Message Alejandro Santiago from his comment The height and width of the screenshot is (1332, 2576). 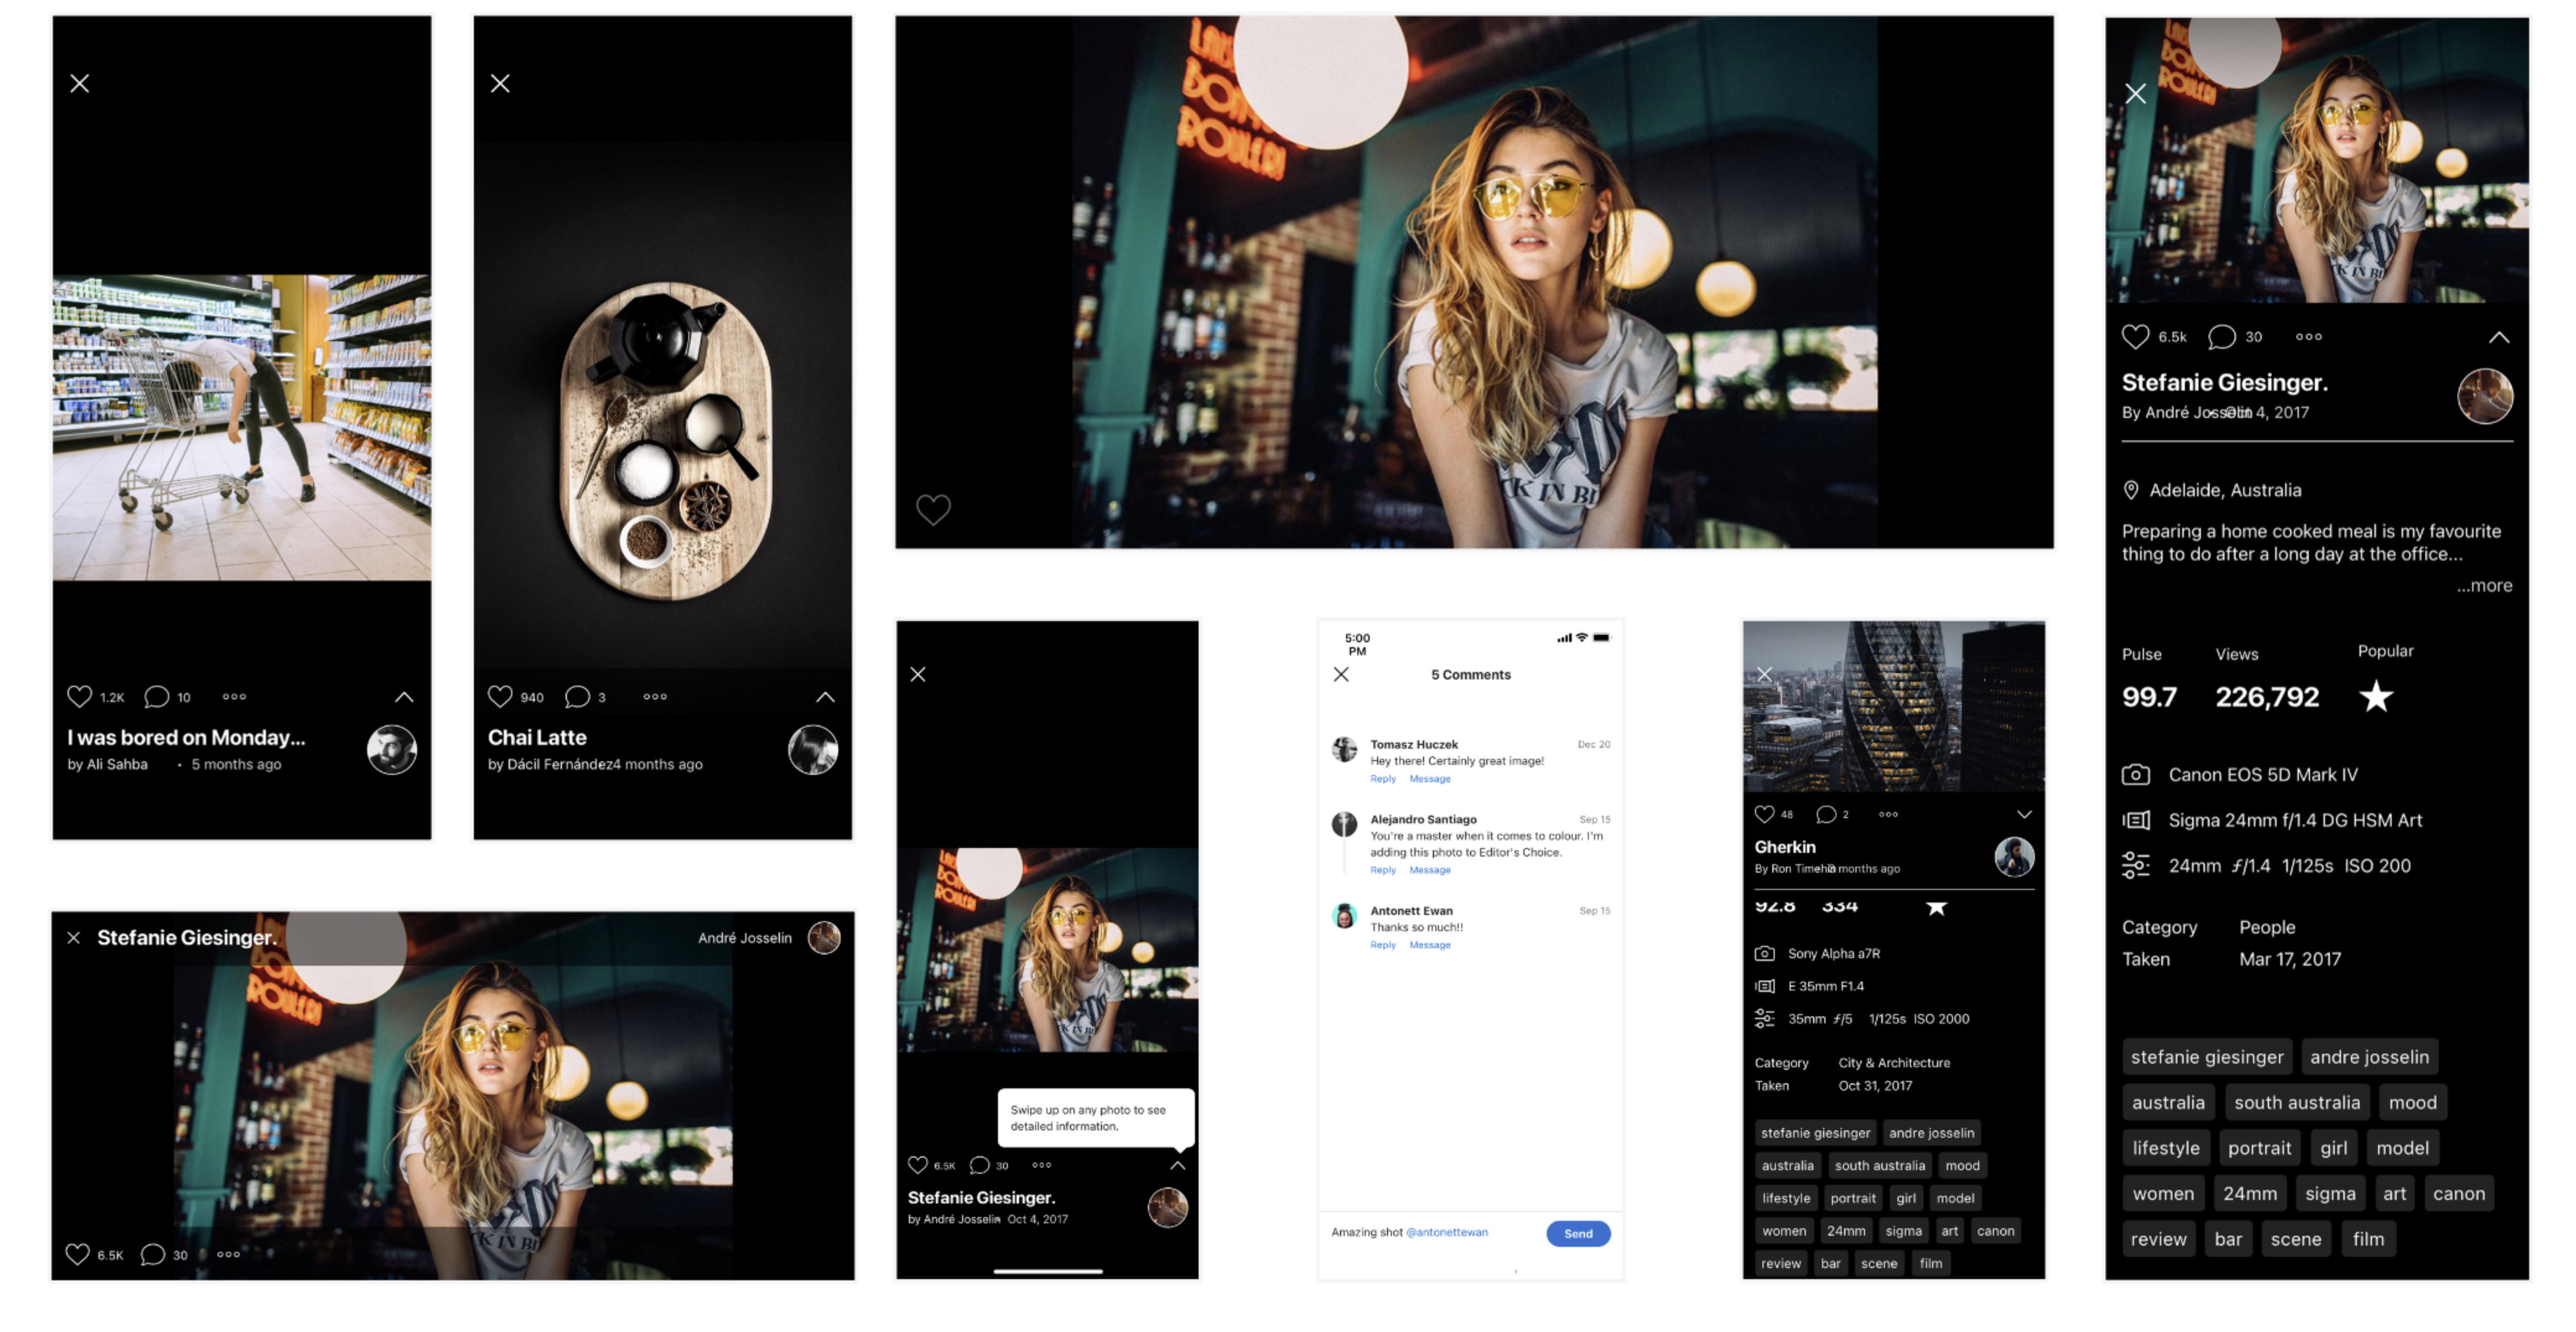1429,870
